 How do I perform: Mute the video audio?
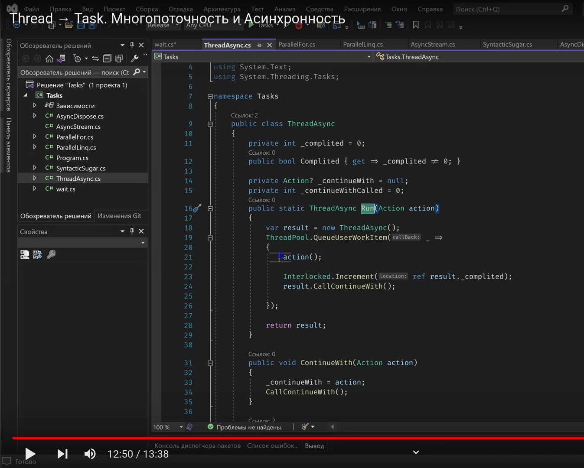90,454
